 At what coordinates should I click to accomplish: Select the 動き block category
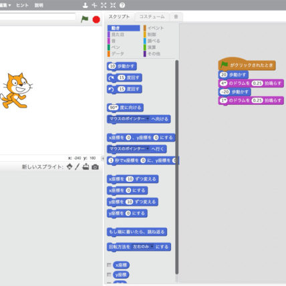tap(124, 28)
